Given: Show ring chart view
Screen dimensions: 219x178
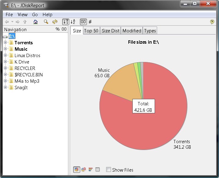Looking at the screenshot, I should [83, 169].
